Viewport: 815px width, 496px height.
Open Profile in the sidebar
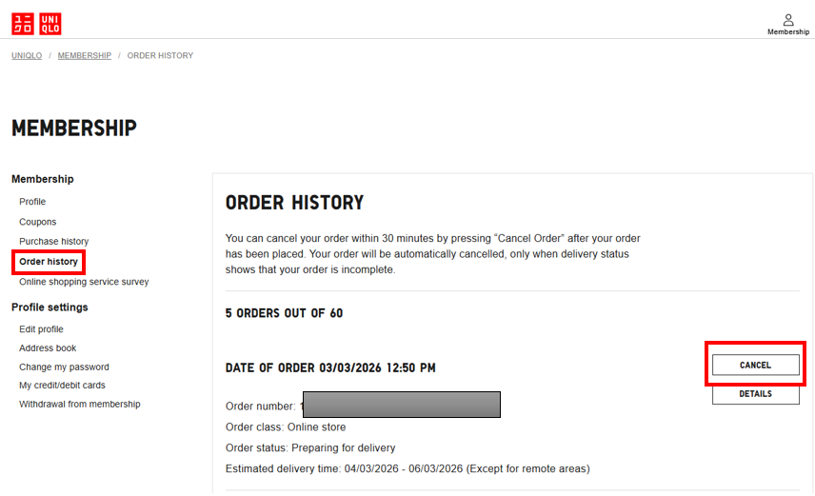32,202
